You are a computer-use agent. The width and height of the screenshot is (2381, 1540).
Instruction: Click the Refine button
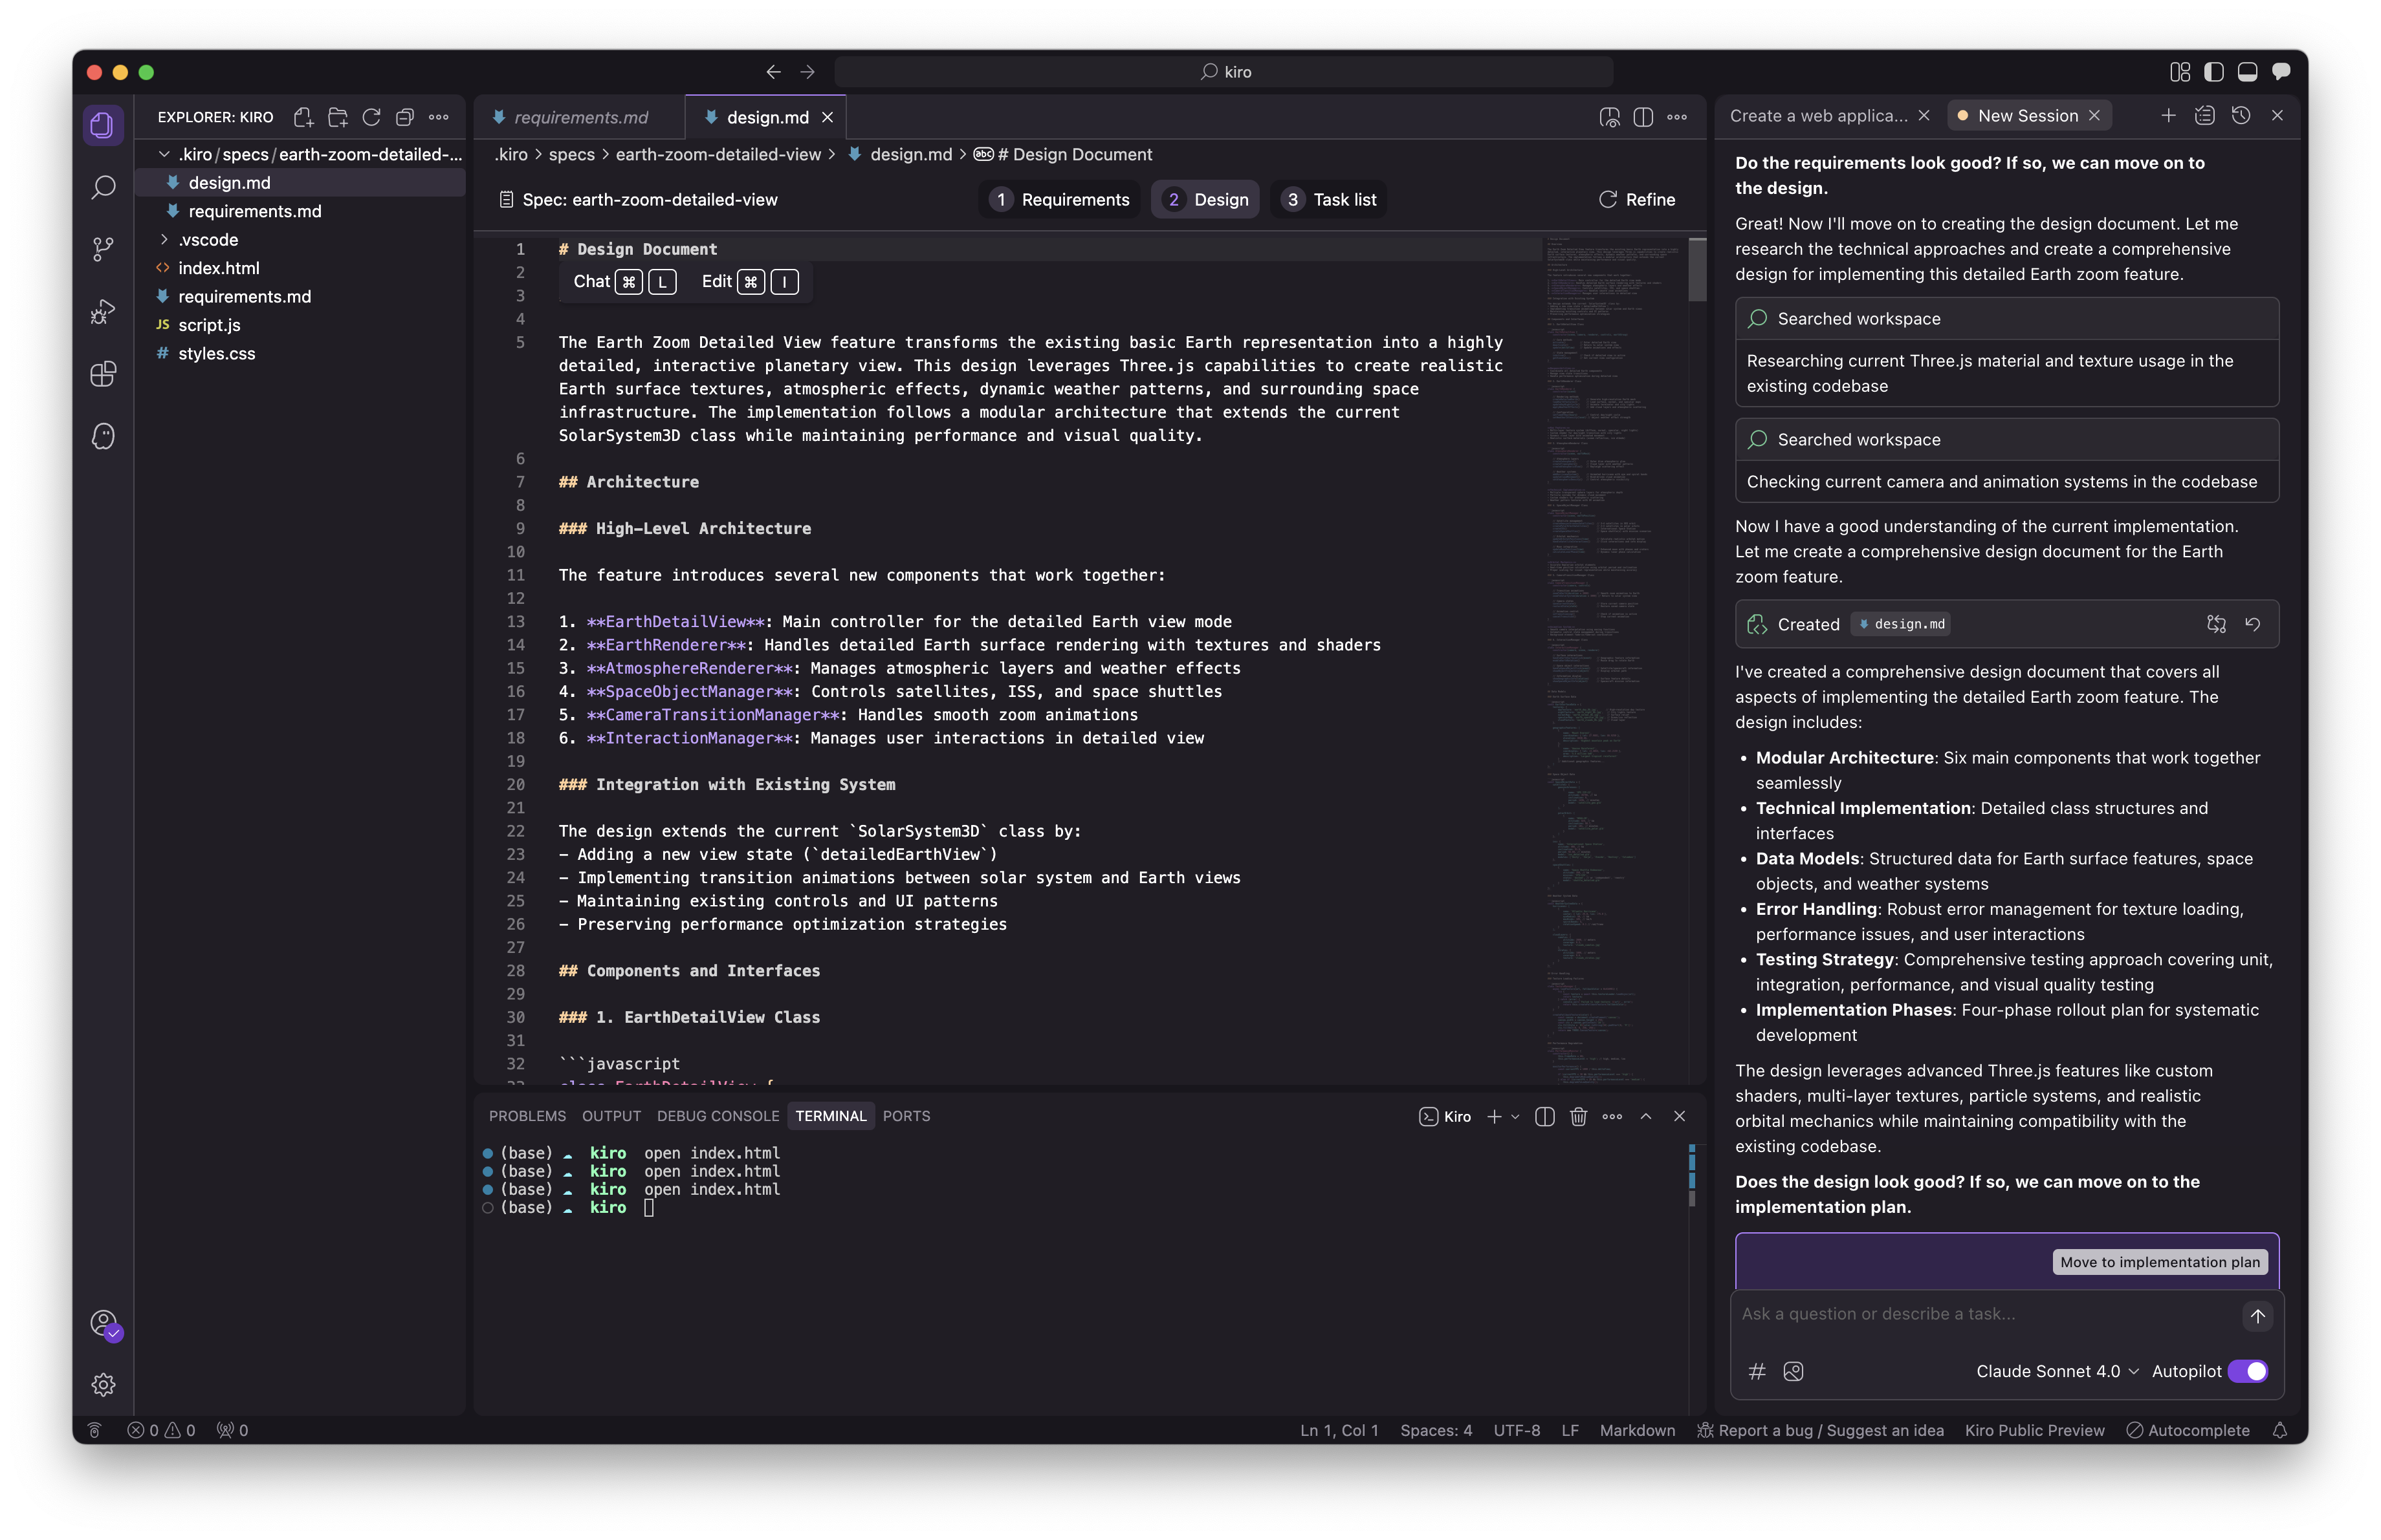1638,199
